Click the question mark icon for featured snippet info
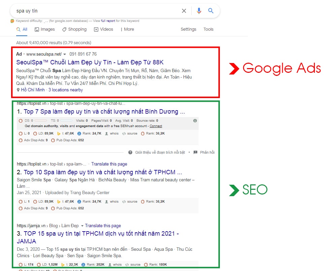The width and height of the screenshot is (332, 271). (x=130, y=152)
